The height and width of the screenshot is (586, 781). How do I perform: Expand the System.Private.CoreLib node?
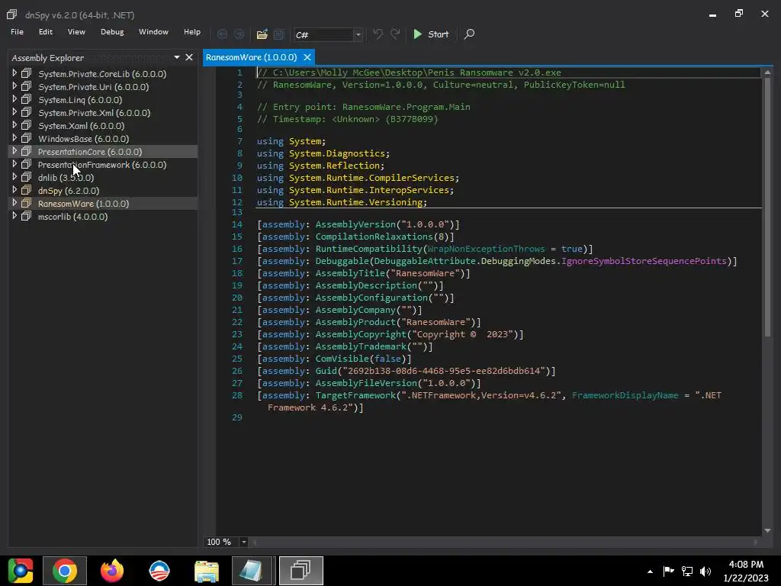[x=14, y=73]
